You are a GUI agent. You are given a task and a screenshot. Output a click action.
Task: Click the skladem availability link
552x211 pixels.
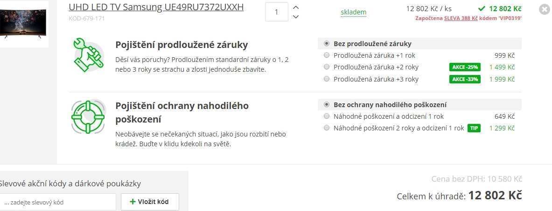(x=353, y=12)
